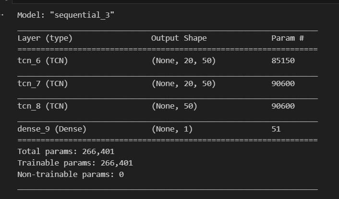Click the "Non-trainable params: 0" line
Viewport: 339px width, 199px height.
point(71,175)
